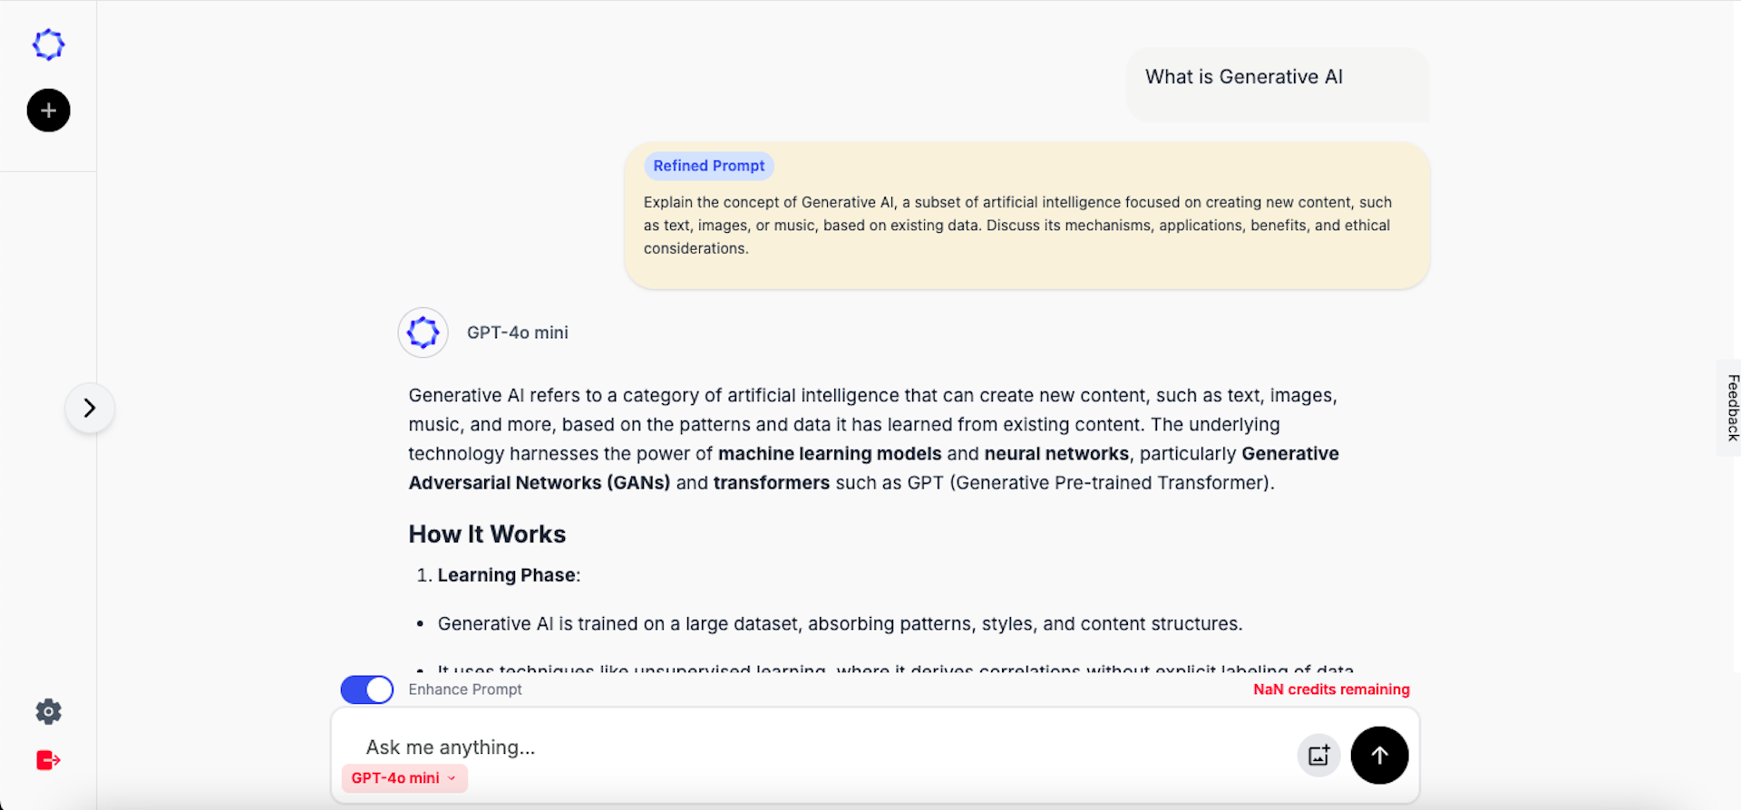Image resolution: width=1741 pixels, height=810 pixels.
Task: Log out using the red exit icon
Action: 48,760
